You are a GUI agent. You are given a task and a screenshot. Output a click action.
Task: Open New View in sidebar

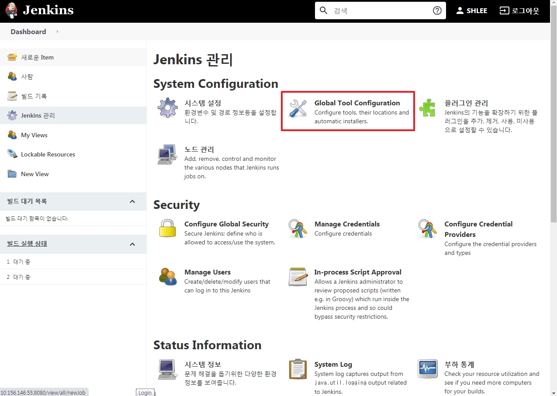pyautogui.click(x=35, y=174)
